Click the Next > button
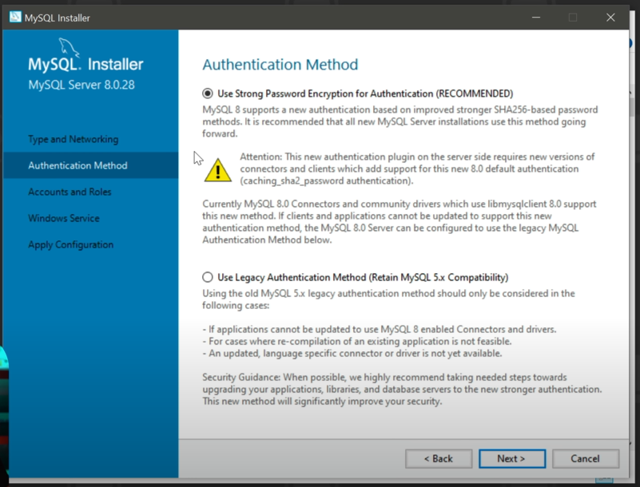This screenshot has width=640, height=487. (512, 458)
